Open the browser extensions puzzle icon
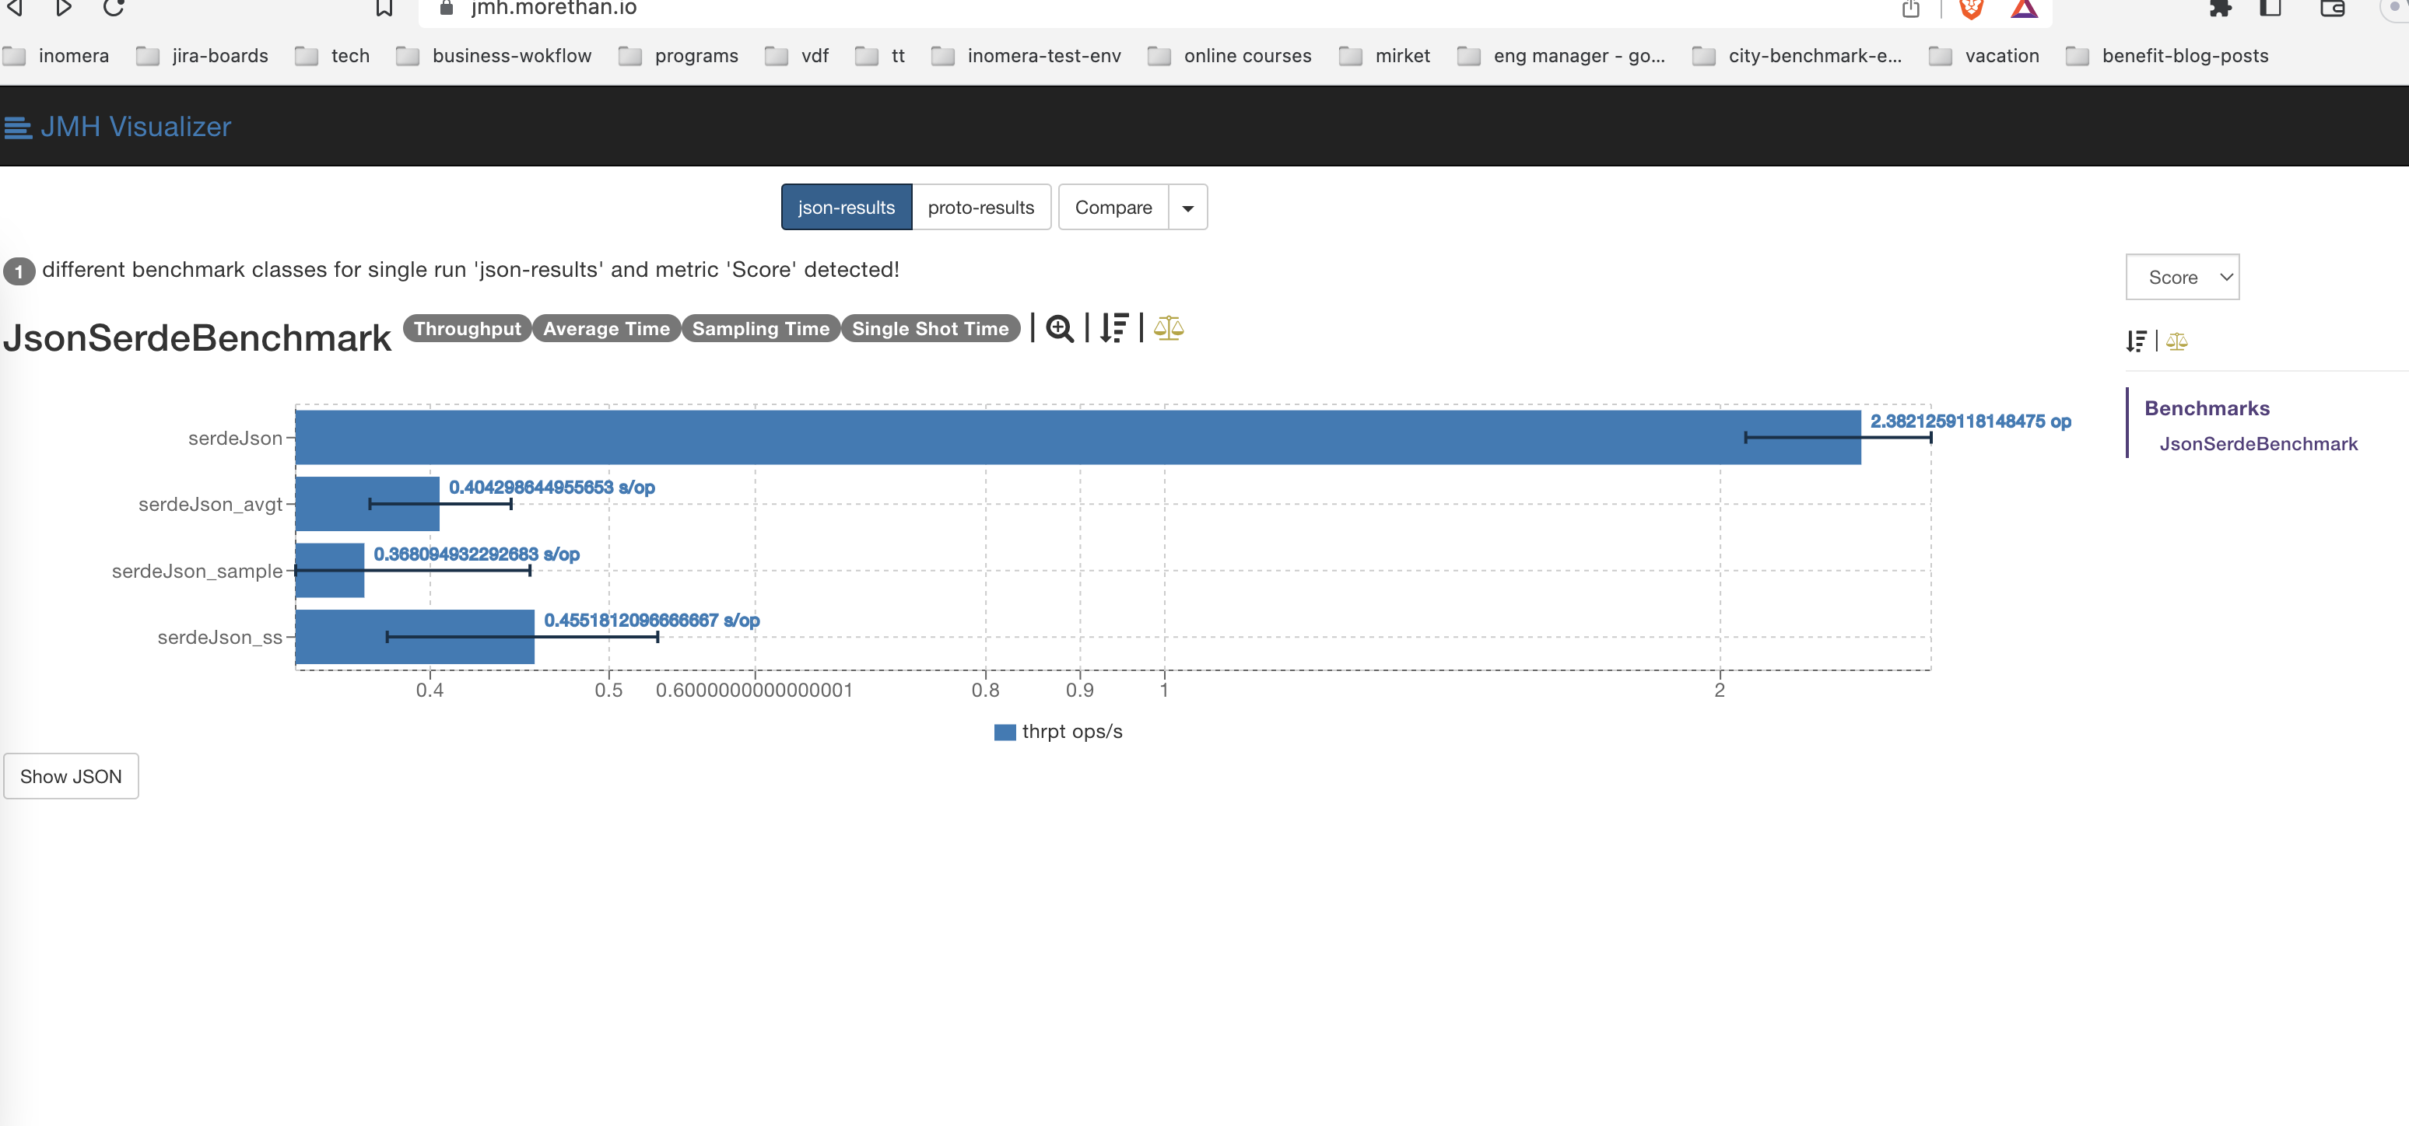The height and width of the screenshot is (1126, 2409). [2220, 9]
